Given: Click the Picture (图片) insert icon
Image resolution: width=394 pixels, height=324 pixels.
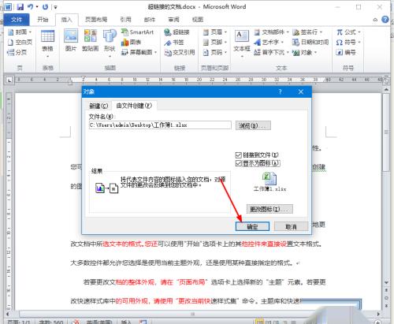Looking at the screenshot, I should pos(71,40).
